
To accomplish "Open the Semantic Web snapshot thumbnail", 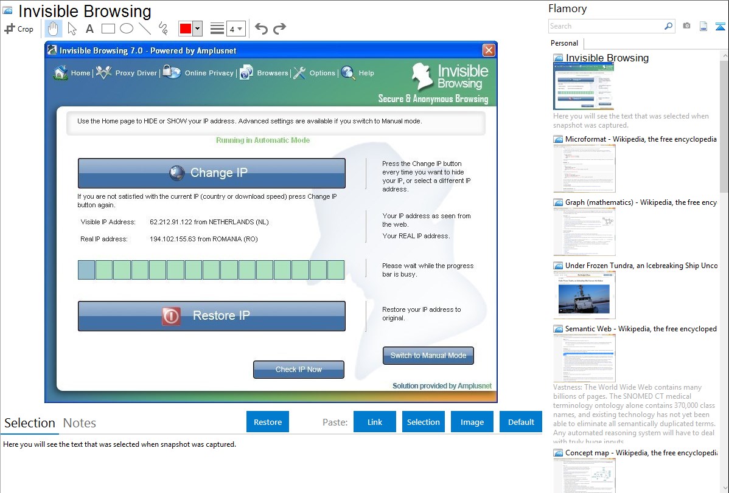I will pos(584,358).
